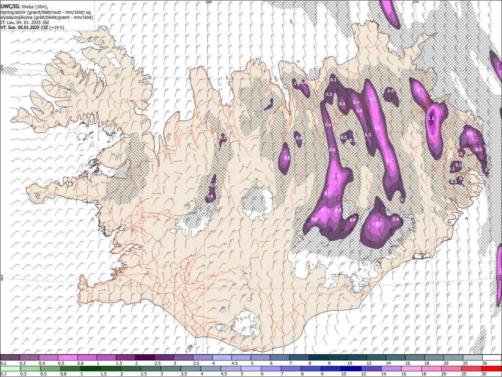502x377 pixels.
Task: Click pale green swatch between 0.1 and 0.3
Action: point(10,369)
